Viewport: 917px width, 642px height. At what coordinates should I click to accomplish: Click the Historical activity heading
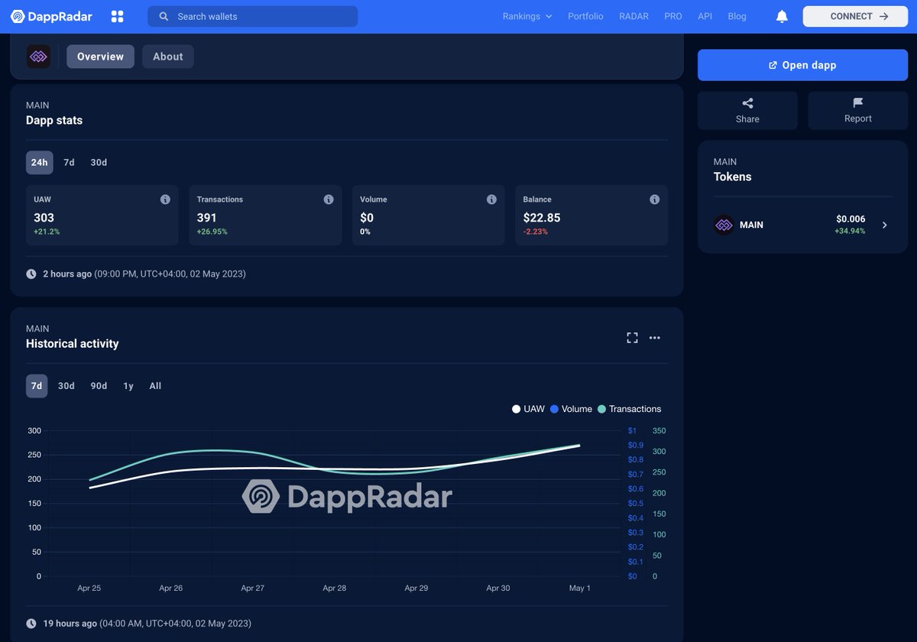[73, 344]
